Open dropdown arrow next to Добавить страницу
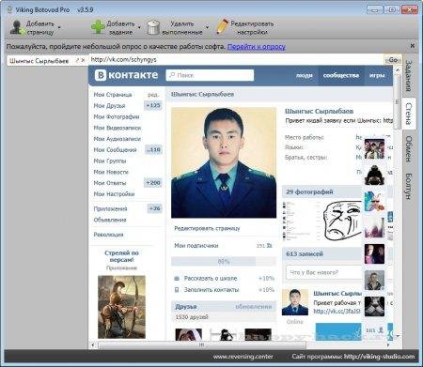 point(59,27)
